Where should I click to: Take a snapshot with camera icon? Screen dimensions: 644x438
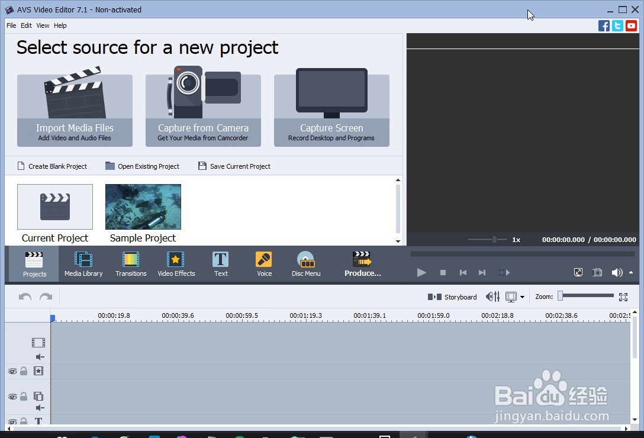point(597,272)
